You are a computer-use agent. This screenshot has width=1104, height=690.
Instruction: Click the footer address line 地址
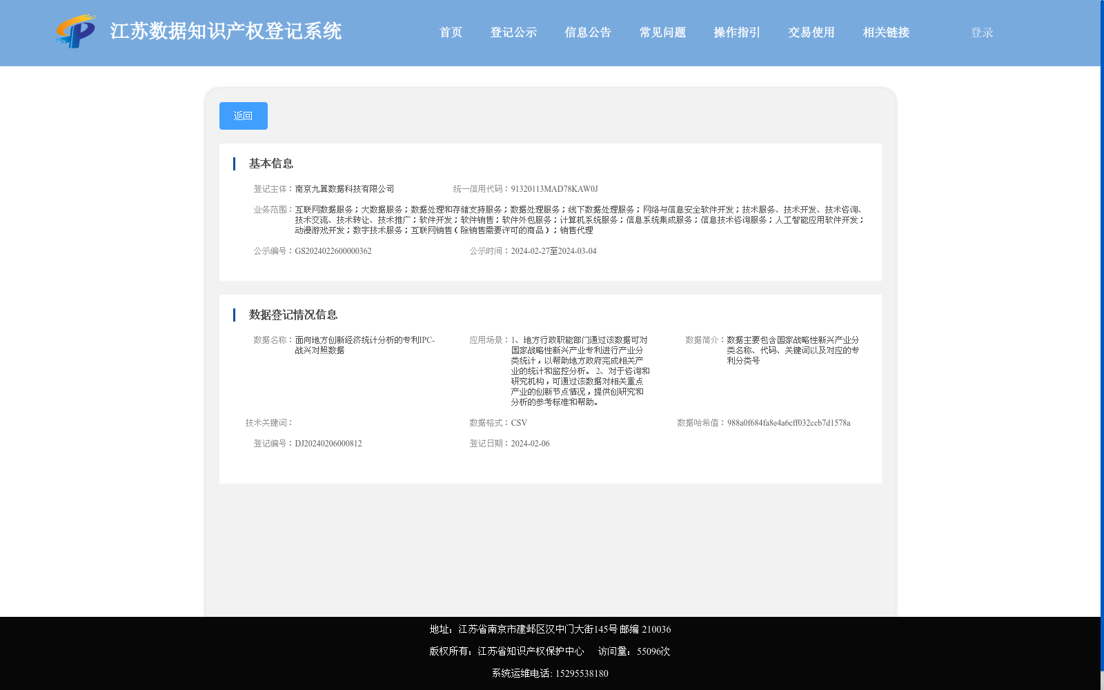point(550,629)
